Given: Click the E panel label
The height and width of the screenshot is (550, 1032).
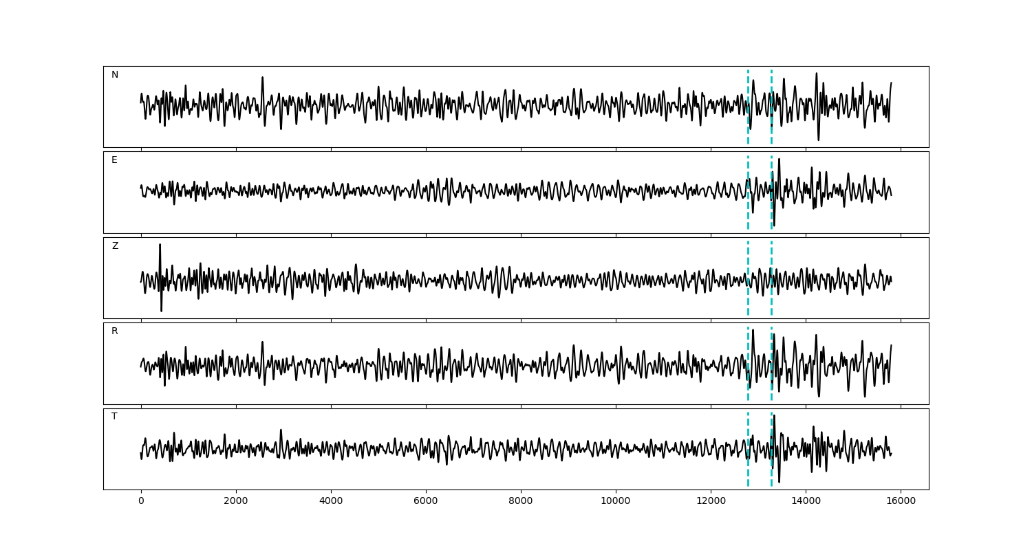Looking at the screenshot, I should click(114, 160).
